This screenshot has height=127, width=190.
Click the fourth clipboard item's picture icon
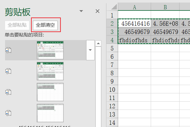pyautogui.click(x=8, y=113)
